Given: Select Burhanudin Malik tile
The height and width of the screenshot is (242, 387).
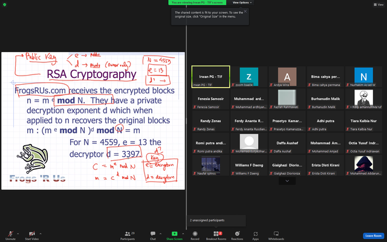Looking at the screenshot, I should click(x=325, y=99).
